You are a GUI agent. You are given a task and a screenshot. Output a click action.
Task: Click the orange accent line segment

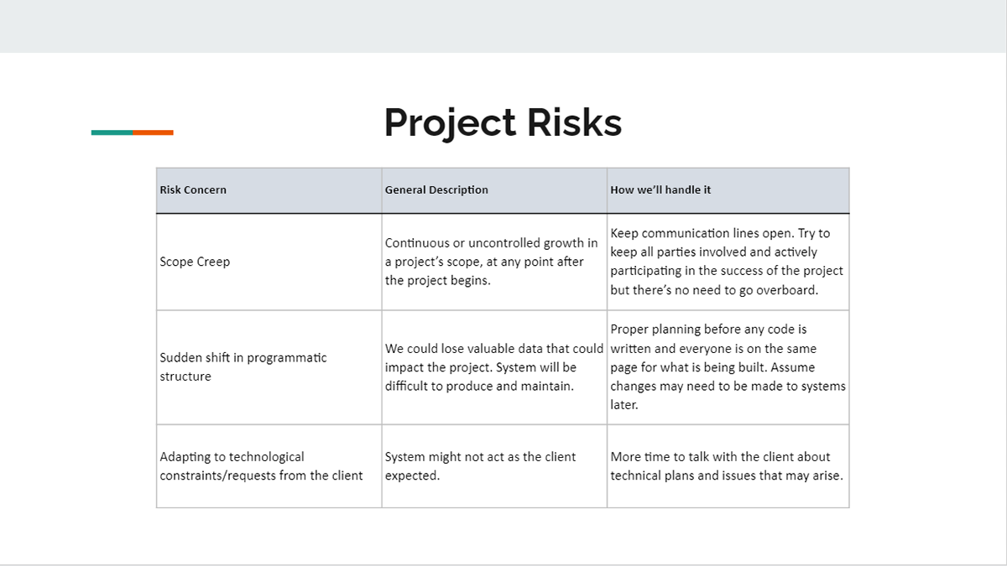coord(153,132)
